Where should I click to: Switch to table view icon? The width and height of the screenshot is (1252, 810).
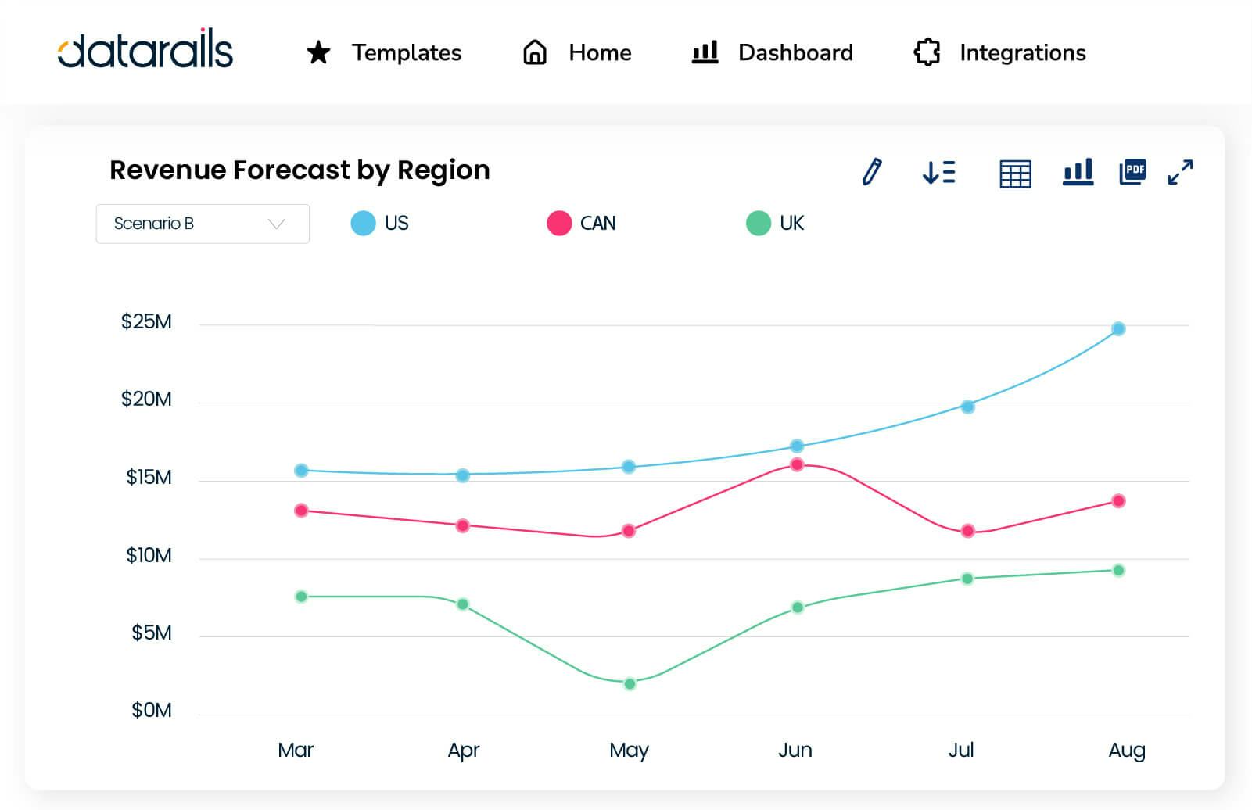(x=1013, y=174)
